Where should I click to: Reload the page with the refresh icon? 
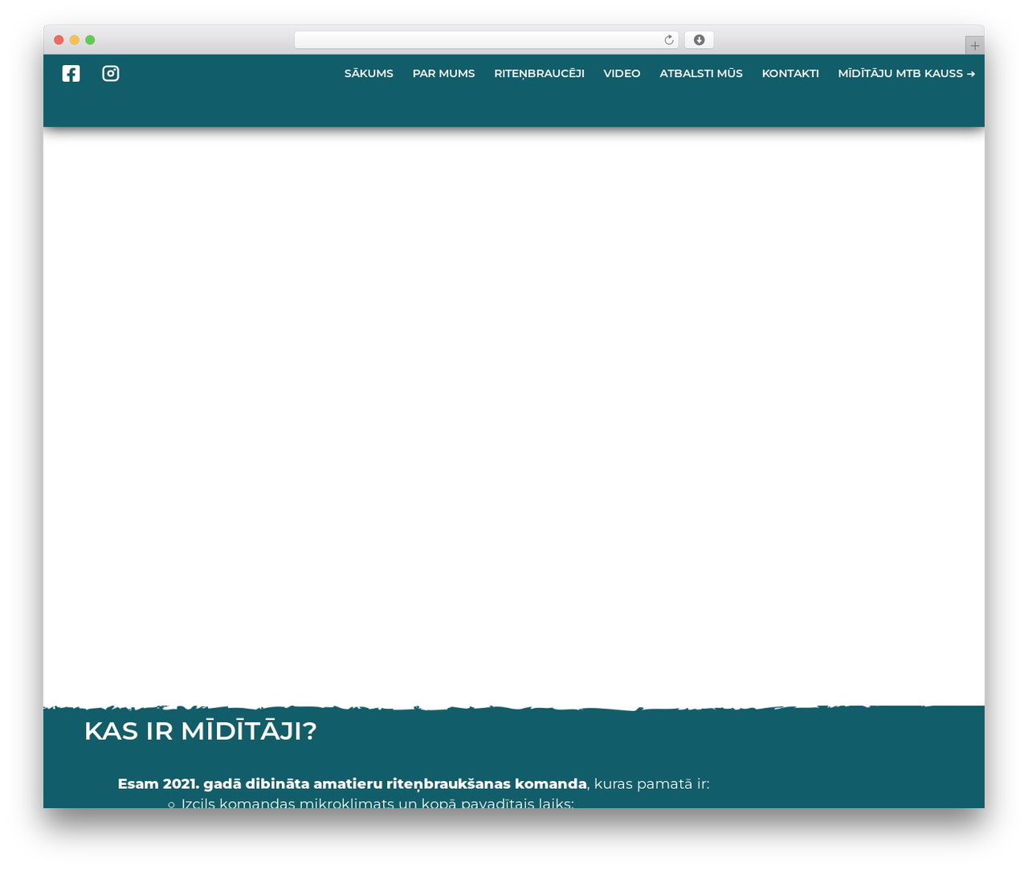tap(668, 40)
